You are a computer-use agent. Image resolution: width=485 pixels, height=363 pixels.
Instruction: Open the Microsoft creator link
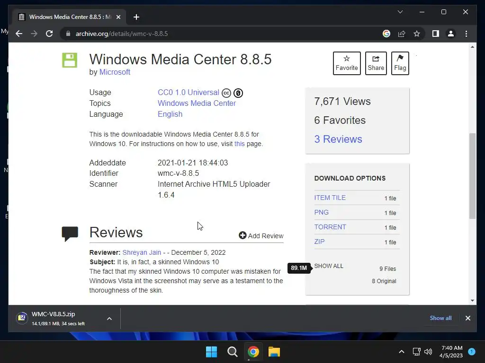[x=115, y=72]
